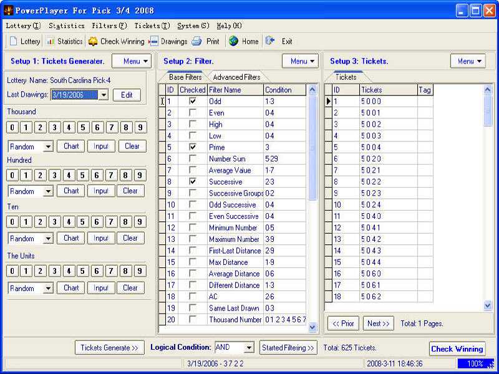Open the Ten Random dropdown
The height and width of the screenshot is (374, 499).
[48, 239]
